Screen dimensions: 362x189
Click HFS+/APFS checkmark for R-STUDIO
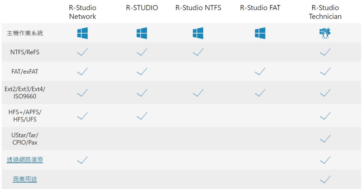142,116
